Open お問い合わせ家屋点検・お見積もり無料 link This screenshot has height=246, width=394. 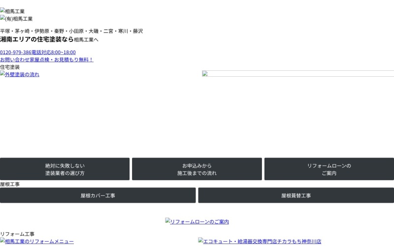47,60
